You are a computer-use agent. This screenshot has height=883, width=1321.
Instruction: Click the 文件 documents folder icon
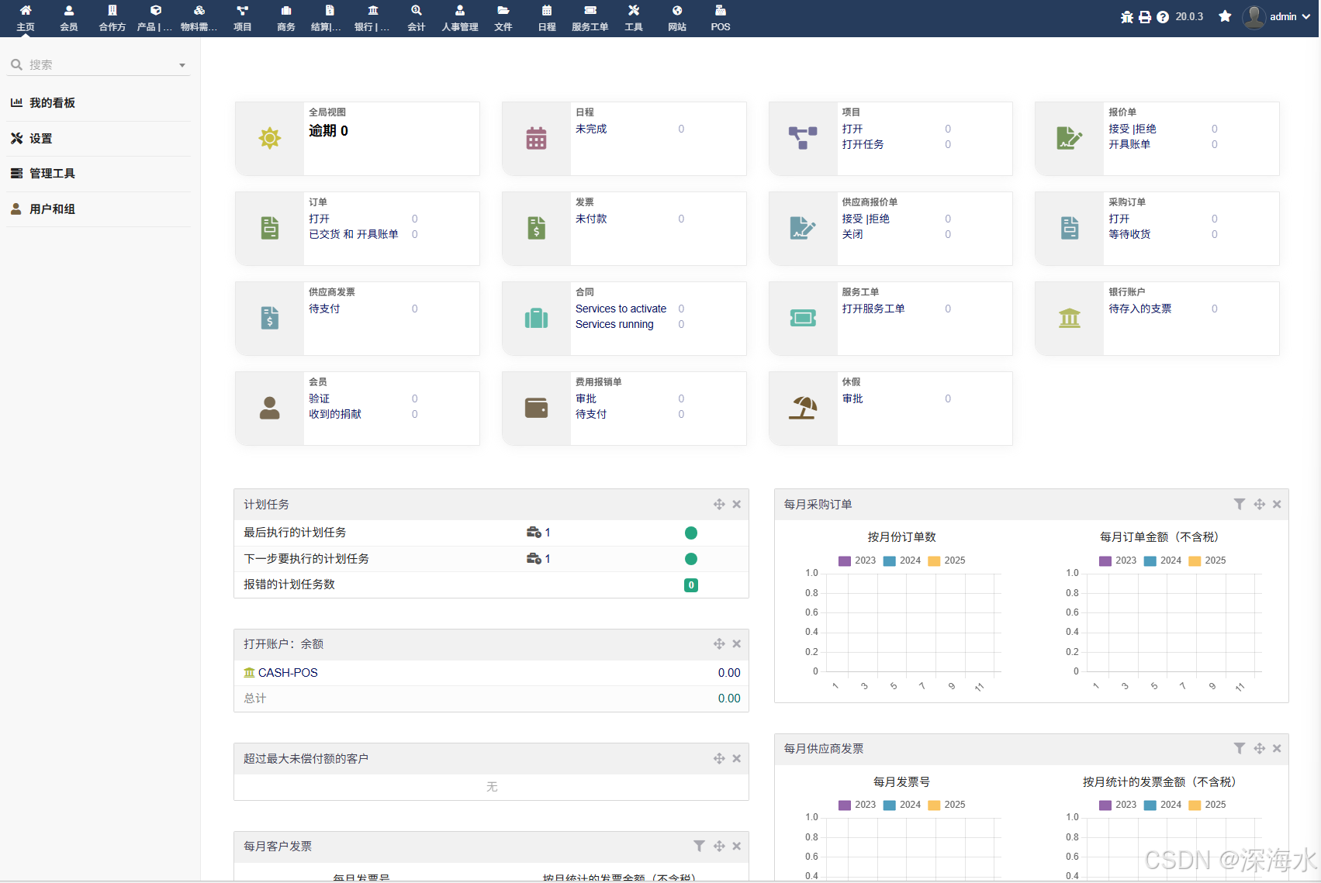503,11
